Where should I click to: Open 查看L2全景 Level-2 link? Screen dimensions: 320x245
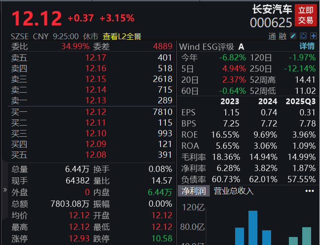[122, 37]
